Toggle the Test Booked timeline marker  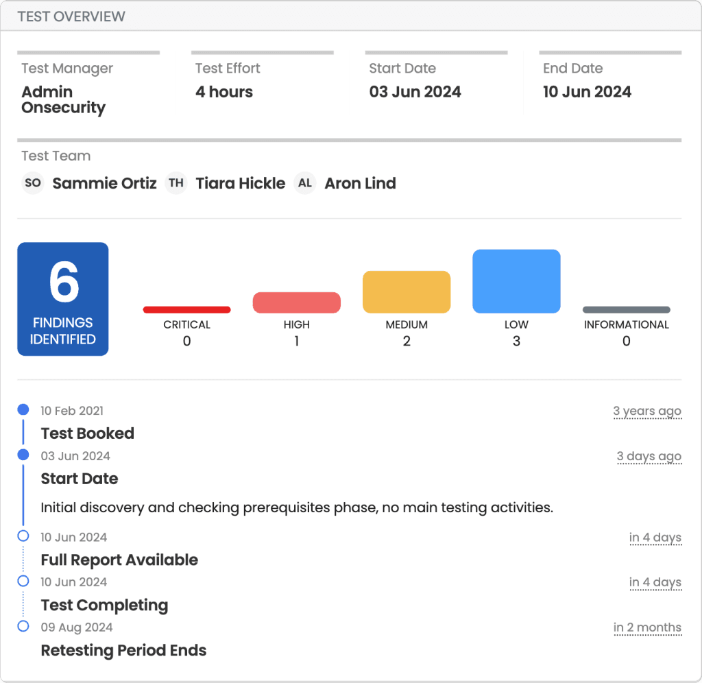coord(23,409)
